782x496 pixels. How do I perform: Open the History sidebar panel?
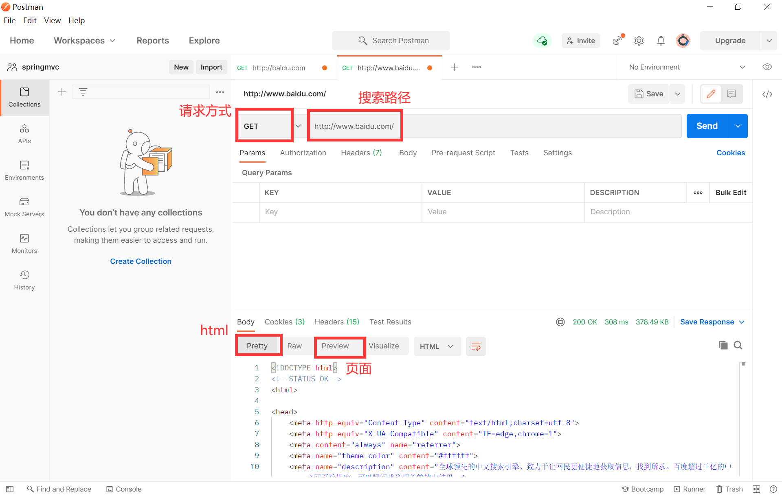pyautogui.click(x=24, y=281)
